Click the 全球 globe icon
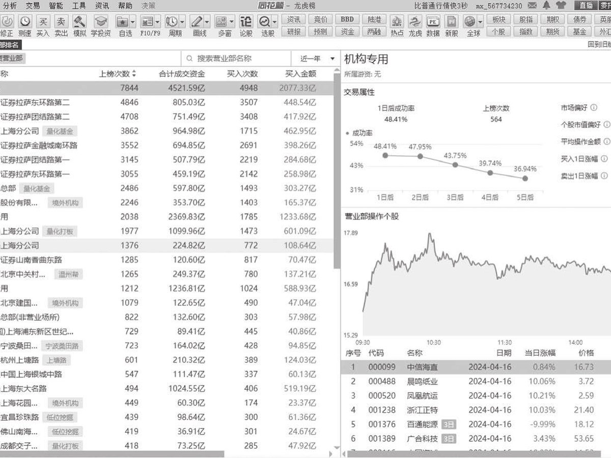The height and width of the screenshot is (458, 611). coord(469,21)
